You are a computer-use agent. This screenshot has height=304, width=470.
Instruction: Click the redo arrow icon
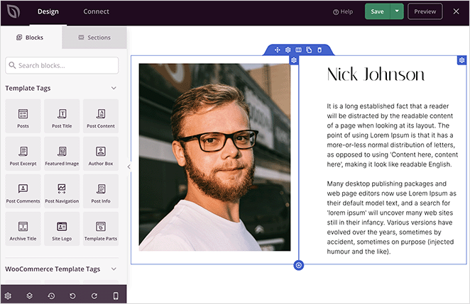[94, 295]
